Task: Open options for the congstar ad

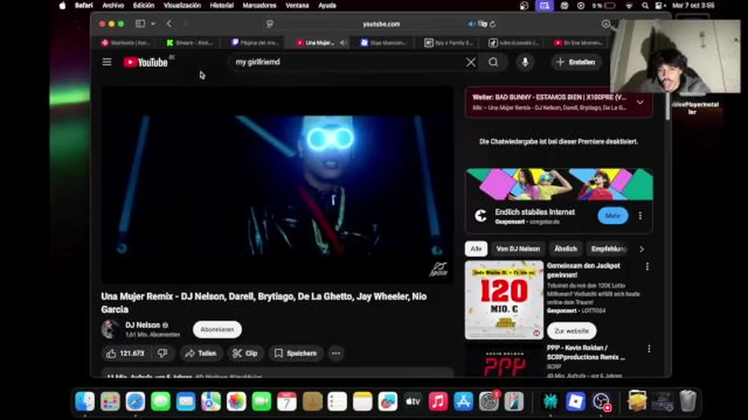Action: [640, 216]
